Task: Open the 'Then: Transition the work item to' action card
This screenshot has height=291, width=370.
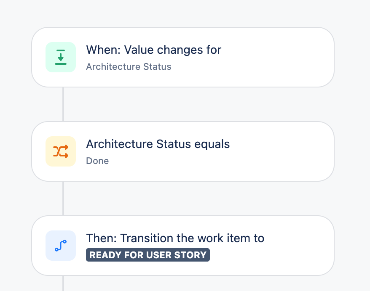Action: pos(183,246)
